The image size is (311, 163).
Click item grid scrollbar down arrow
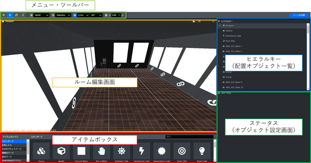(x=215, y=160)
